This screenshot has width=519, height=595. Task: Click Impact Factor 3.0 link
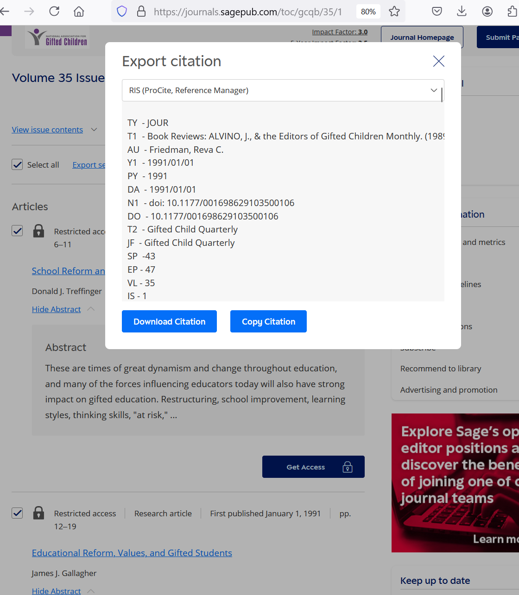[x=340, y=32]
